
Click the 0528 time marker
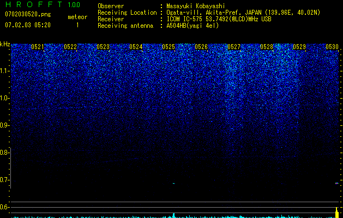click(x=267, y=47)
